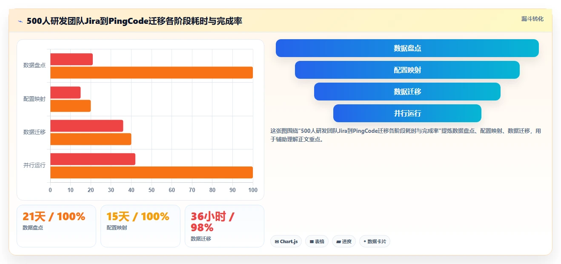Click the red bar for 数据盘点

click(72, 60)
